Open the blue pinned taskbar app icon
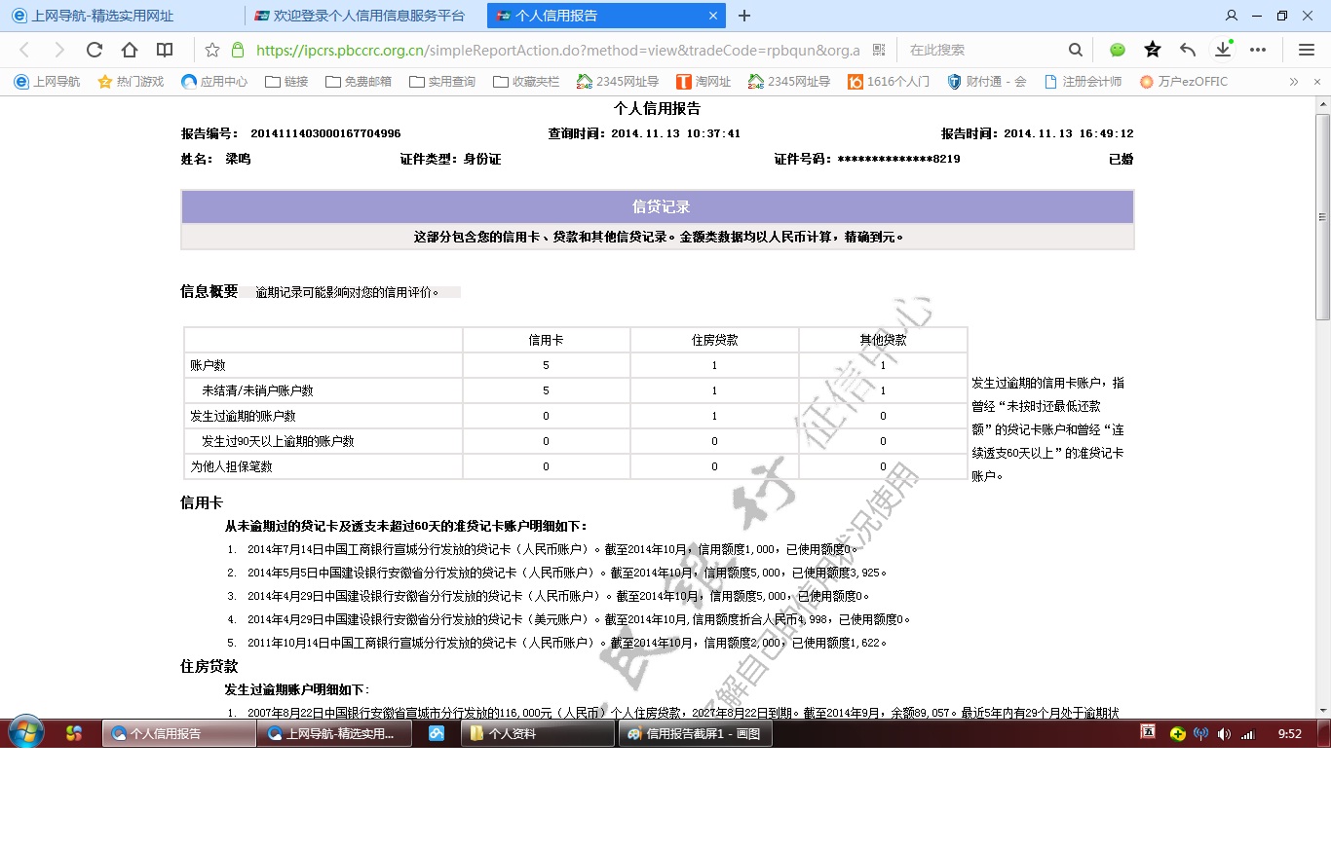This screenshot has height=852, width=1331. coord(437,733)
